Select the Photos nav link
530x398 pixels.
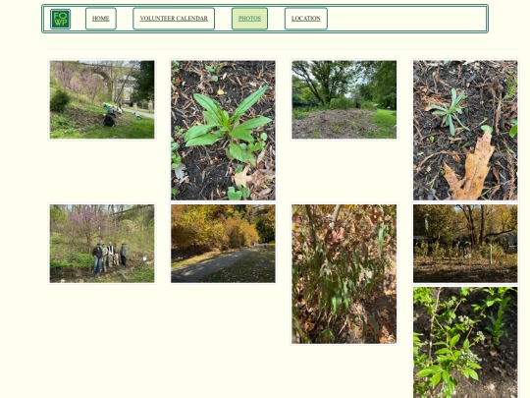(249, 19)
